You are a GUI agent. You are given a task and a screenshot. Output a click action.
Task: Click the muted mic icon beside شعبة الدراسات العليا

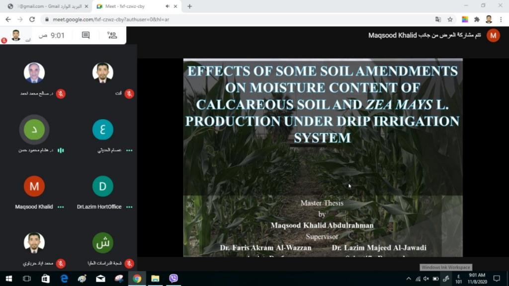[129, 263]
